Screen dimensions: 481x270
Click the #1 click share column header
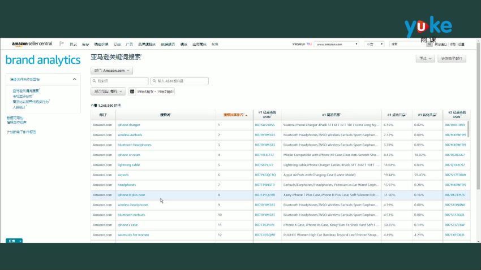(x=397, y=115)
